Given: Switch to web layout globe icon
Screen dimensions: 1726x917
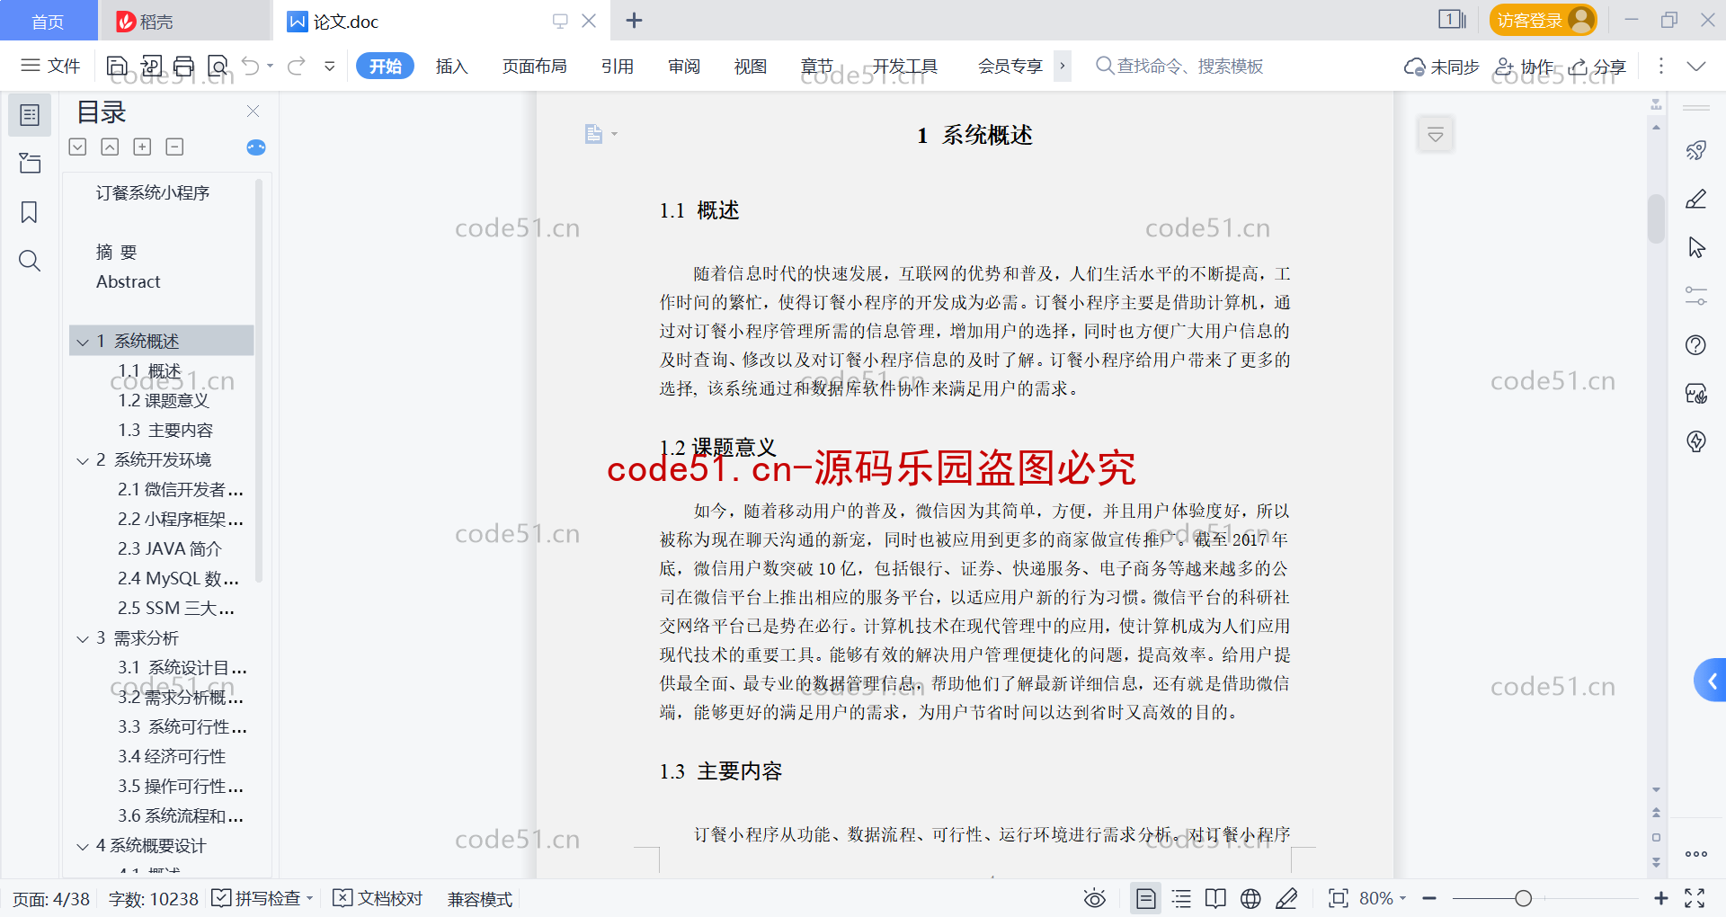Looking at the screenshot, I should [1250, 898].
